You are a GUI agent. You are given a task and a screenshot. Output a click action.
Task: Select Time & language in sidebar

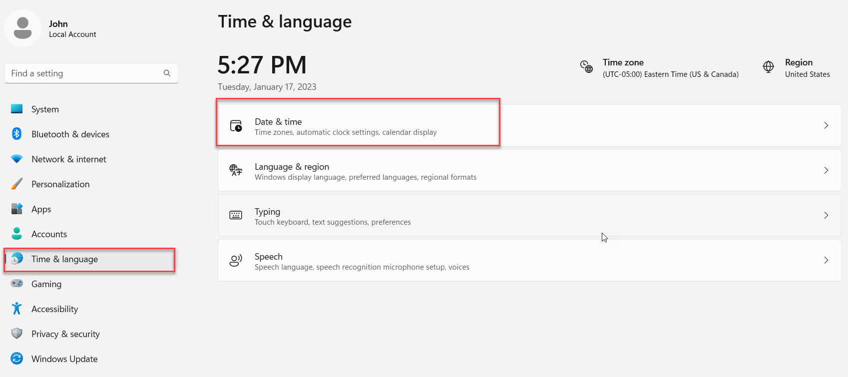click(x=90, y=259)
